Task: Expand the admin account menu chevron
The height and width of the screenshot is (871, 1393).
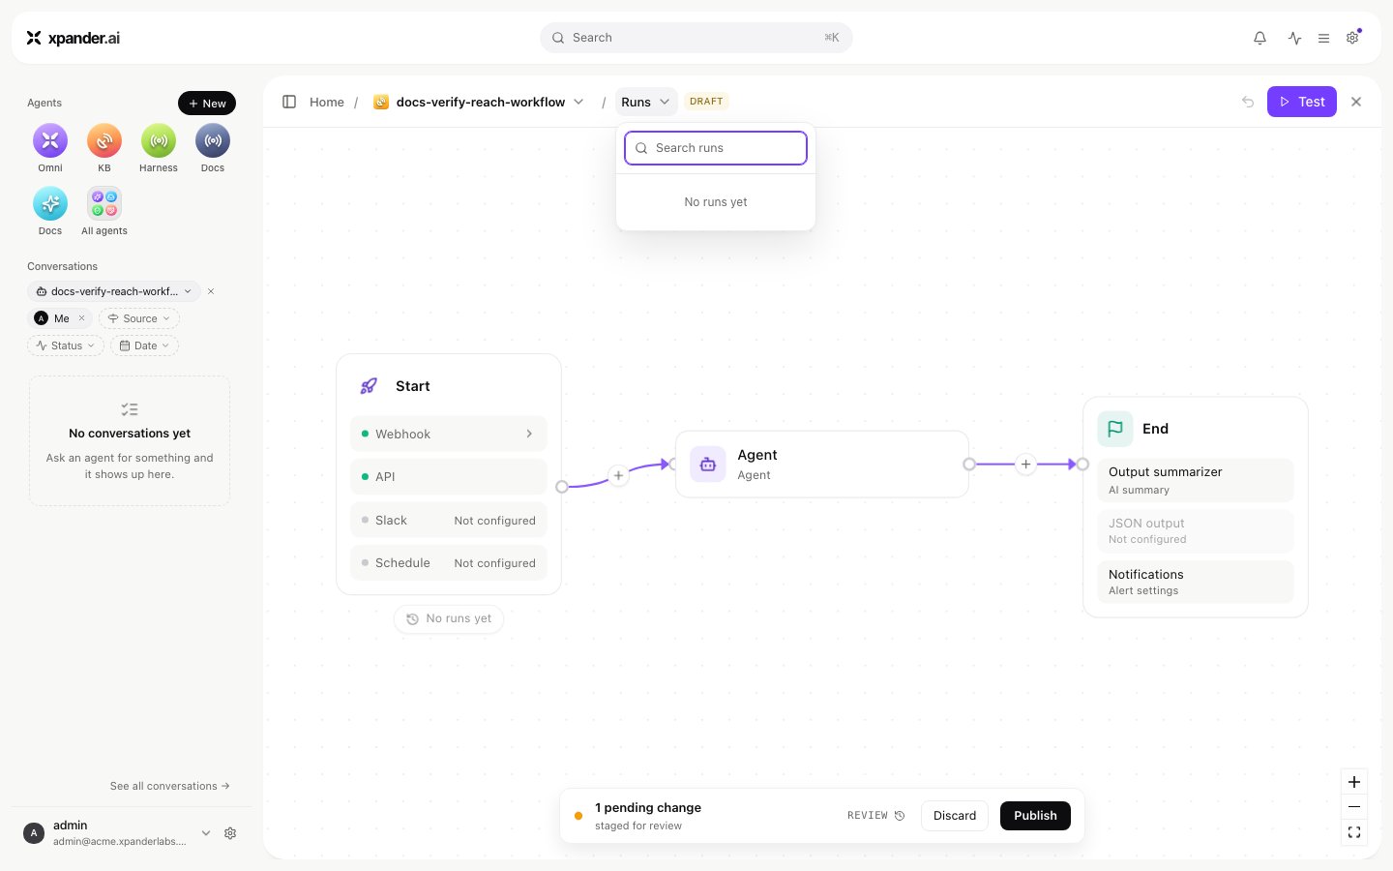Action: [x=206, y=833]
